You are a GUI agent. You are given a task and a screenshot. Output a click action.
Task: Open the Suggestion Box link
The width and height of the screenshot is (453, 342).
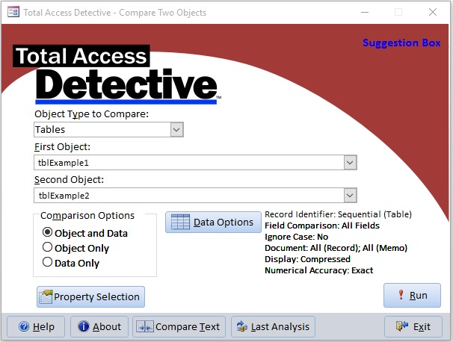coord(401,43)
